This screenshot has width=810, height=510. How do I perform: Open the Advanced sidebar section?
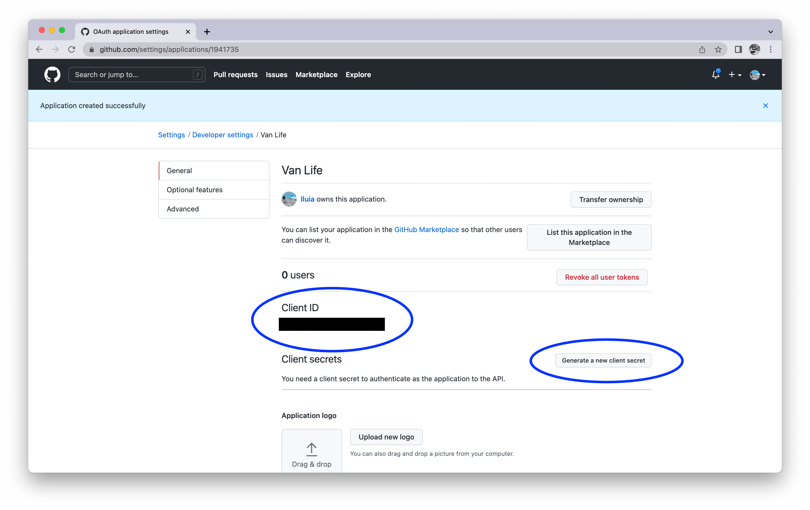(x=183, y=209)
